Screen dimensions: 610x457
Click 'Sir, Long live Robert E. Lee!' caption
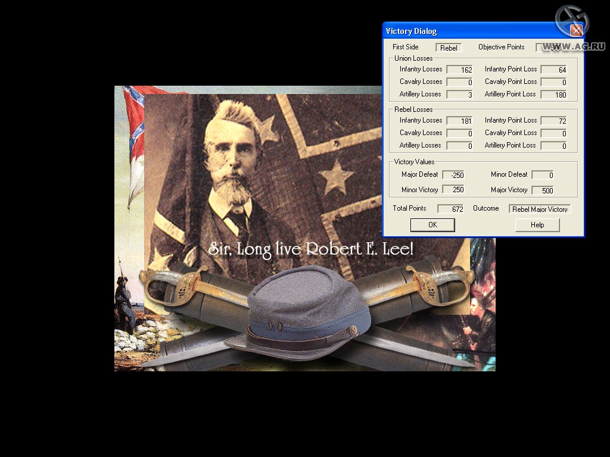click(310, 249)
